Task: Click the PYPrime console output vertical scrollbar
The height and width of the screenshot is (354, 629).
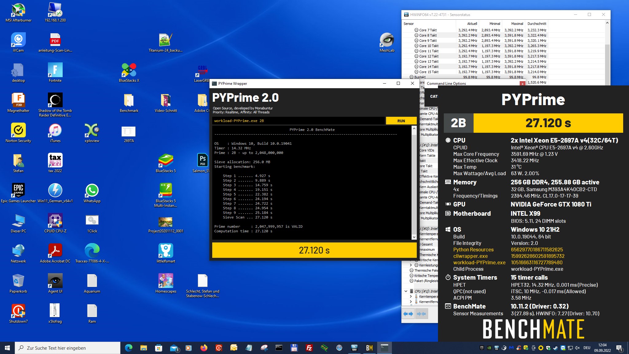Action: coord(414,183)
